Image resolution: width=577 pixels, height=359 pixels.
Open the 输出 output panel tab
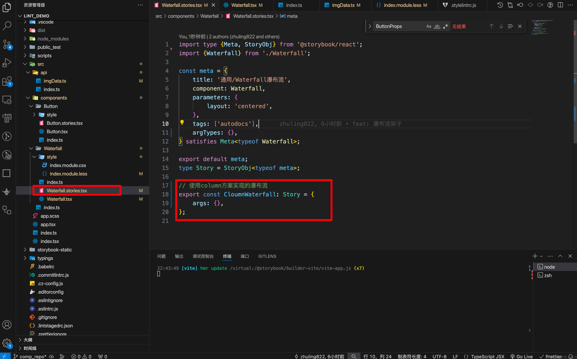pos(179,256)
